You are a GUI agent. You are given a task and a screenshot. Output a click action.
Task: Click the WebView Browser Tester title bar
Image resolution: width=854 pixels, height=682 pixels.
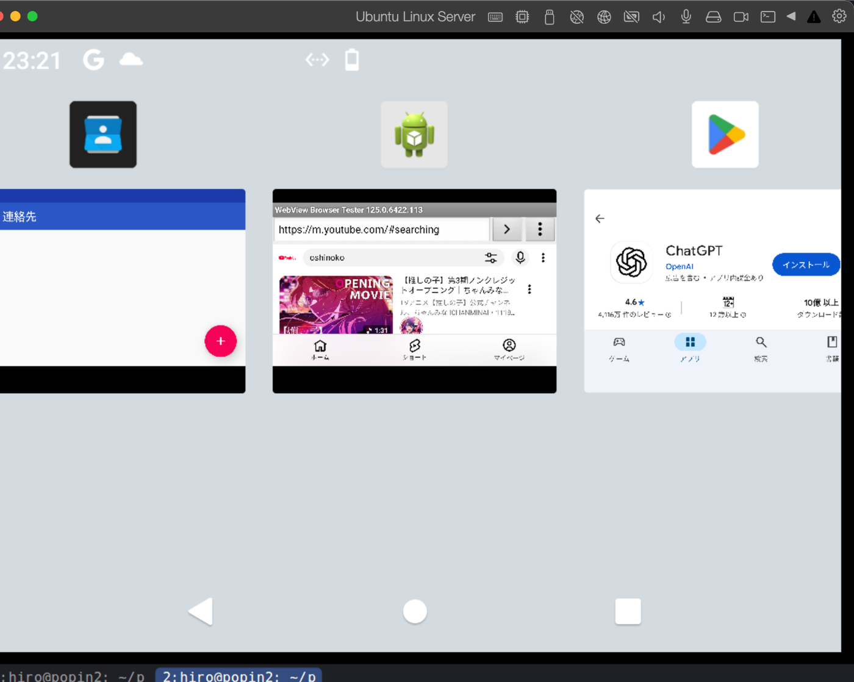coord(414,210)
